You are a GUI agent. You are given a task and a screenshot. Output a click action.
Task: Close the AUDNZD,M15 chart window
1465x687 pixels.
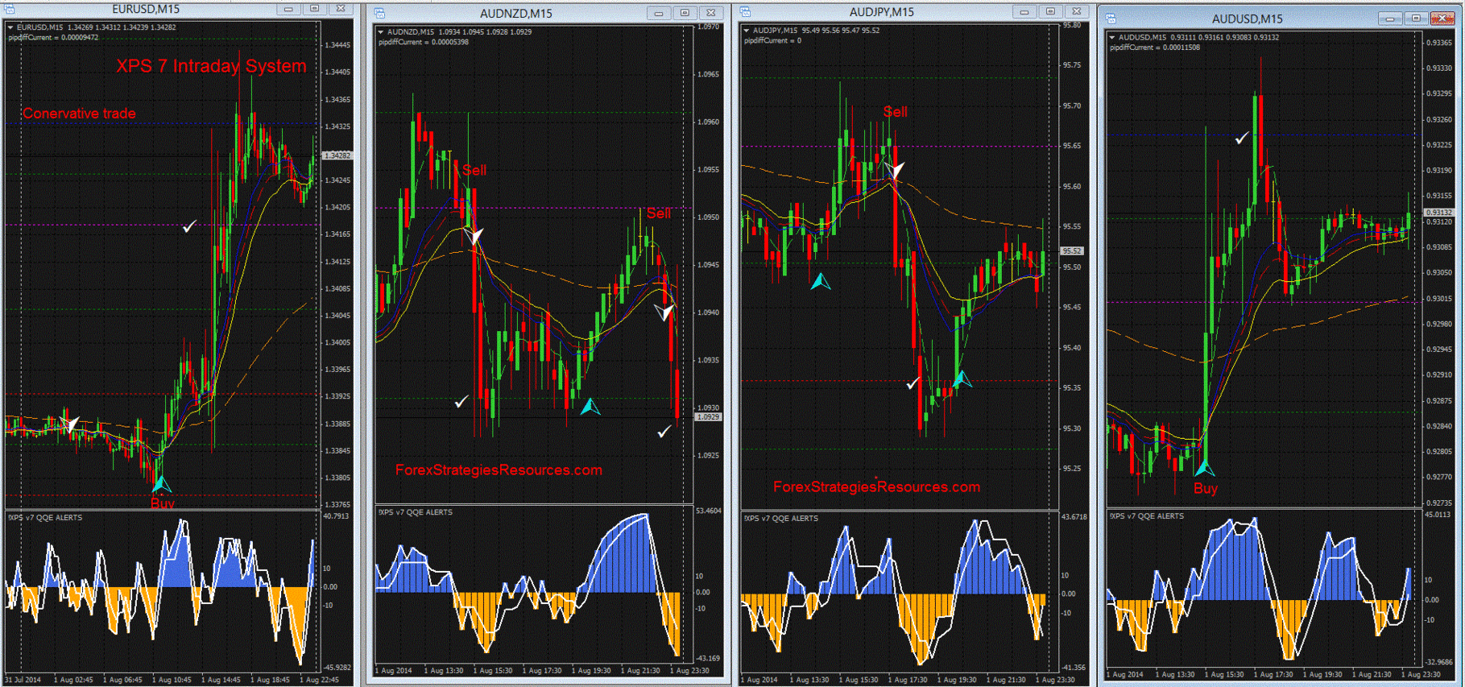[x=711, y=13]
